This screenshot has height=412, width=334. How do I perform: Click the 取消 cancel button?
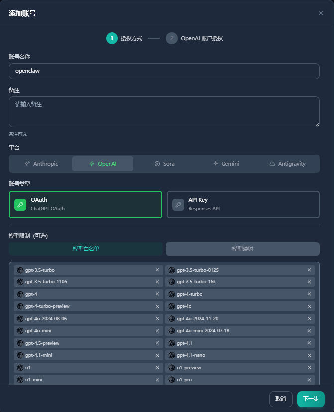coord(281,399)
